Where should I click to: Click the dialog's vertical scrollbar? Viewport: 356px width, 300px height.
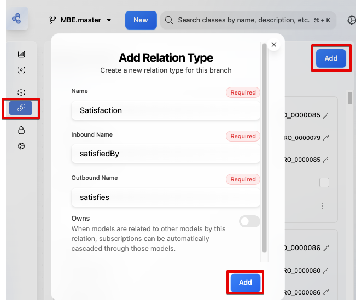[x=265, y=148]
